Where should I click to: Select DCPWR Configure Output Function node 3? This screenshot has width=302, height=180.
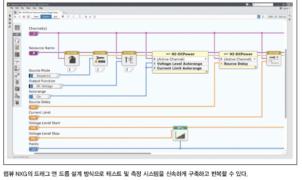(x=129, y=59)
